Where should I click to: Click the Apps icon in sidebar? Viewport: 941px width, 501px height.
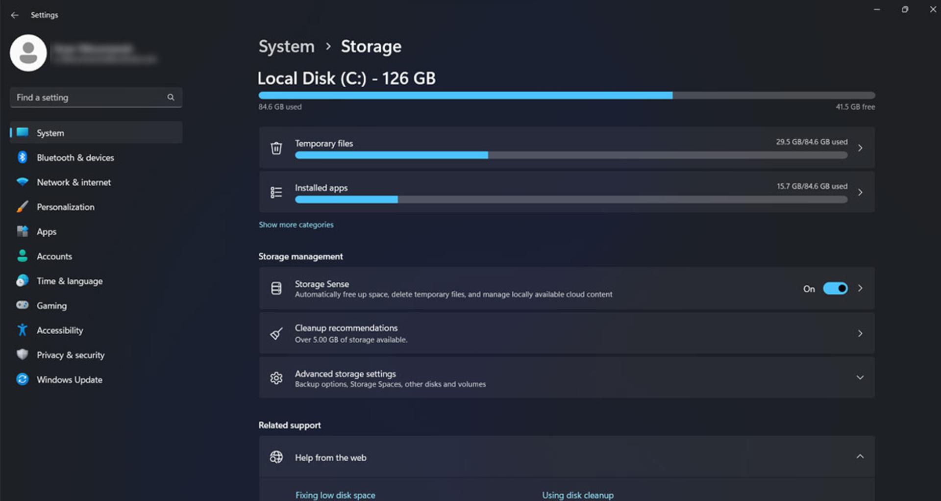(23, 231)
